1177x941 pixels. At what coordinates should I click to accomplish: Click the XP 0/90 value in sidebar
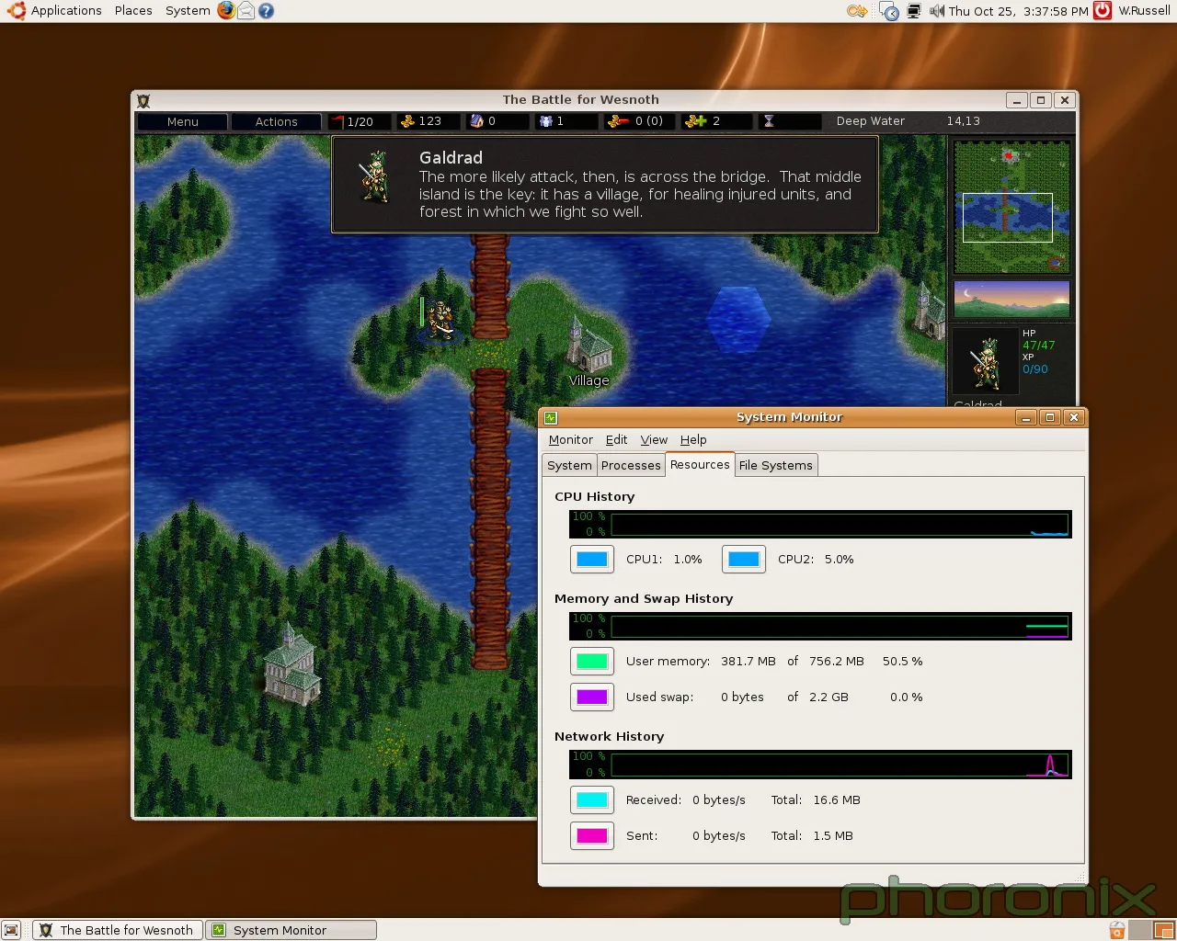[x=1034, y=369]
